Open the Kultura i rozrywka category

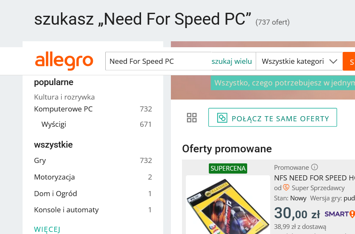pos(64,97)
